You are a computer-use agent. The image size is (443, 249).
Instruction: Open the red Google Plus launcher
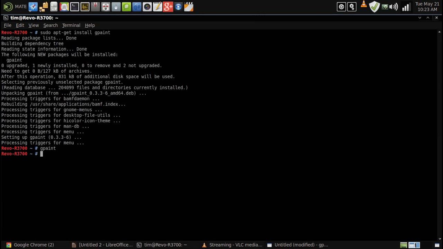pos(168,7)
